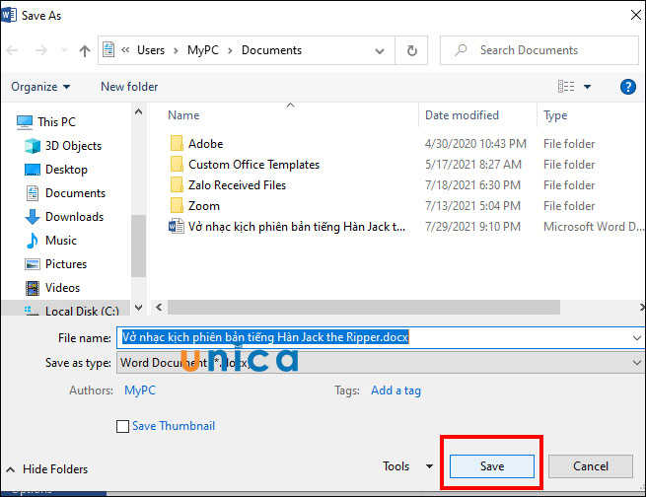
Task: Sort by the Name column header
Action: [182, 115]
